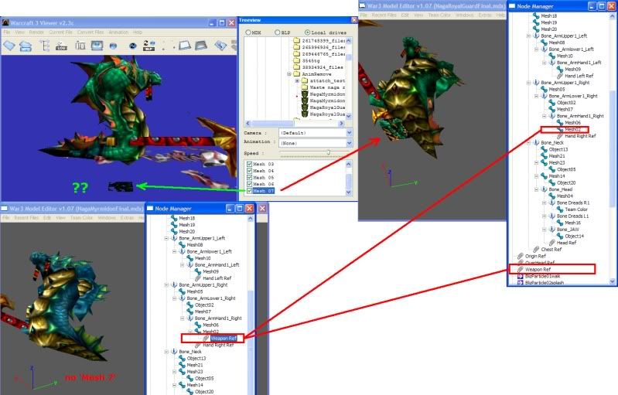Screen dimensions: 618x395
Task: Select Hand Right Ref in right Node Manager
Action: (580, 136)
